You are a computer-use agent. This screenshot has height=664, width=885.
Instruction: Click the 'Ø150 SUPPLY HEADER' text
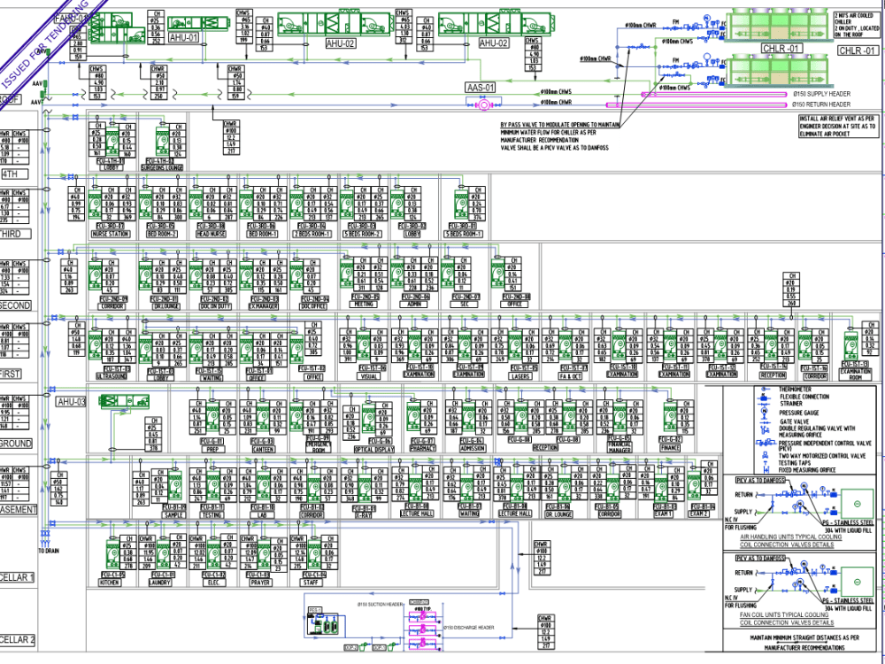[821, 94]
